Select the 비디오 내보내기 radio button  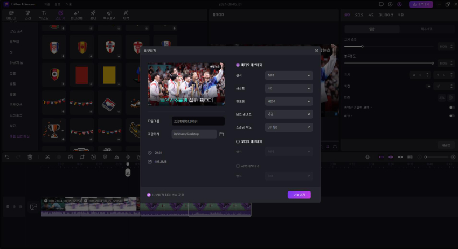coord(238,65)
